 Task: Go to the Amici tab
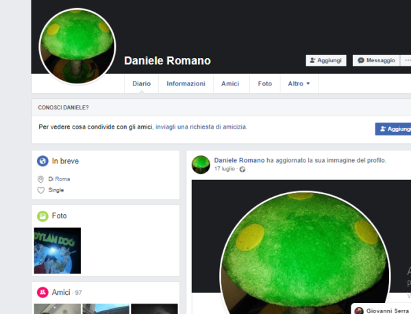coord(230,83)
